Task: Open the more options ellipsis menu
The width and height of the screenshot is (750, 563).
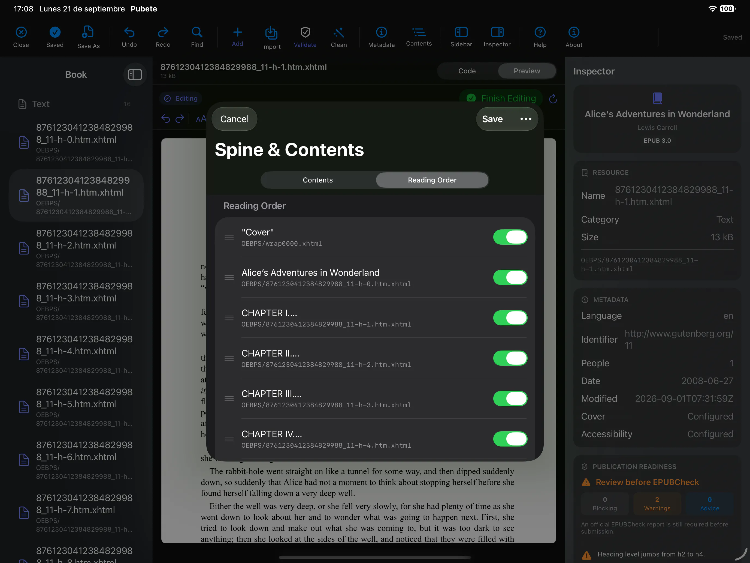Action: (x=525, y=119)
